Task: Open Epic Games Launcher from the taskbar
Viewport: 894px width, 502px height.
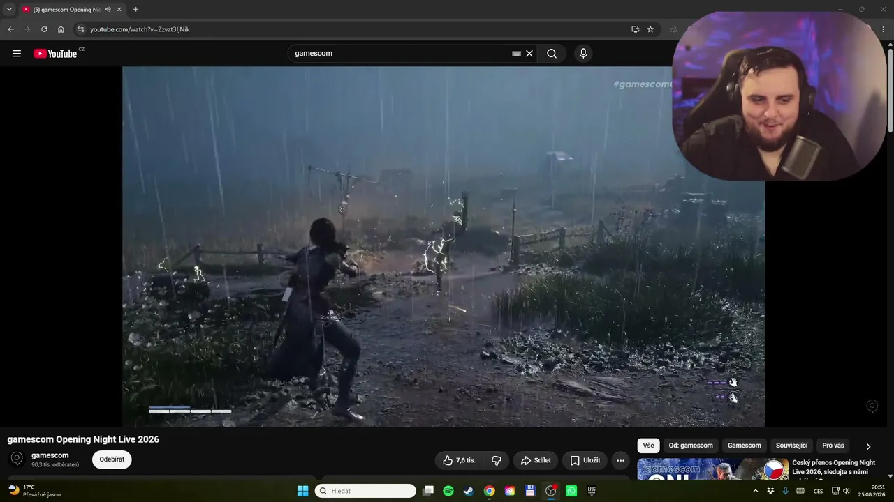Action: tap(592, 491)
